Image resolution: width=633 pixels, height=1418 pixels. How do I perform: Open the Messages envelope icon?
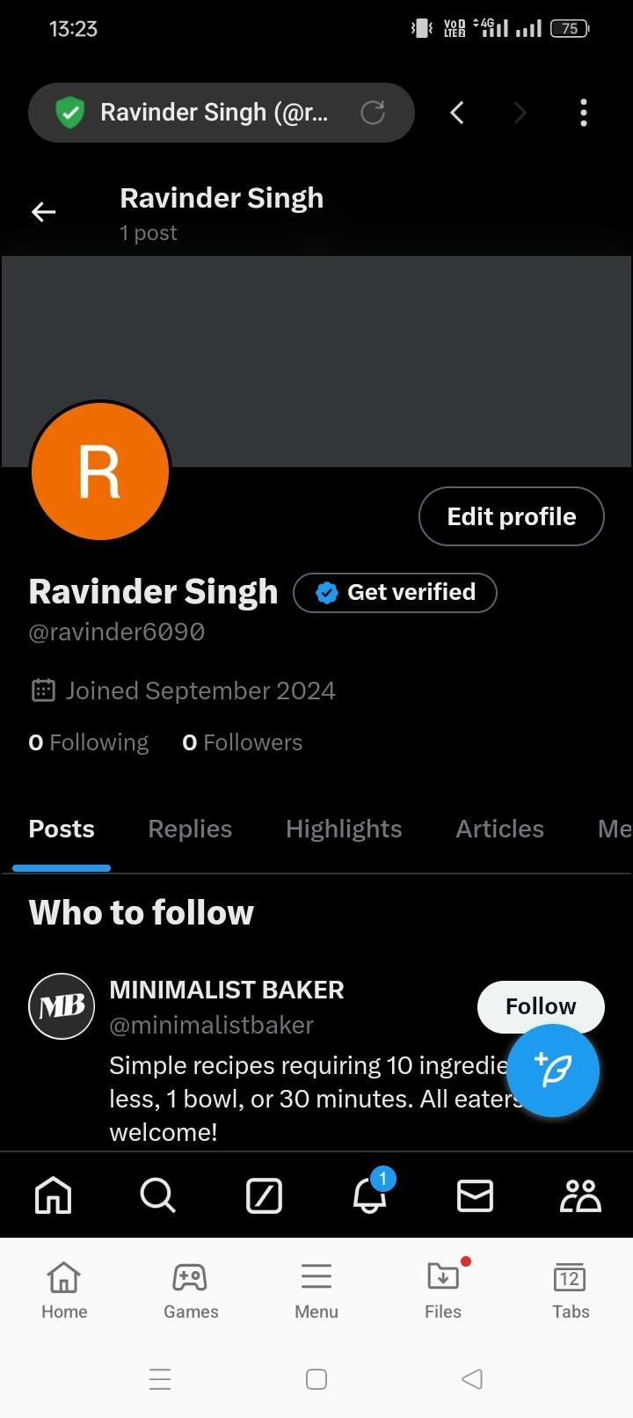coord(475,1195)
